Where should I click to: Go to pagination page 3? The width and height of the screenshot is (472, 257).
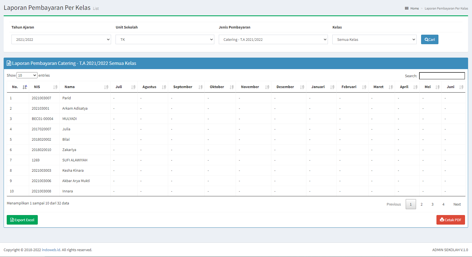[x=433, y=204]
